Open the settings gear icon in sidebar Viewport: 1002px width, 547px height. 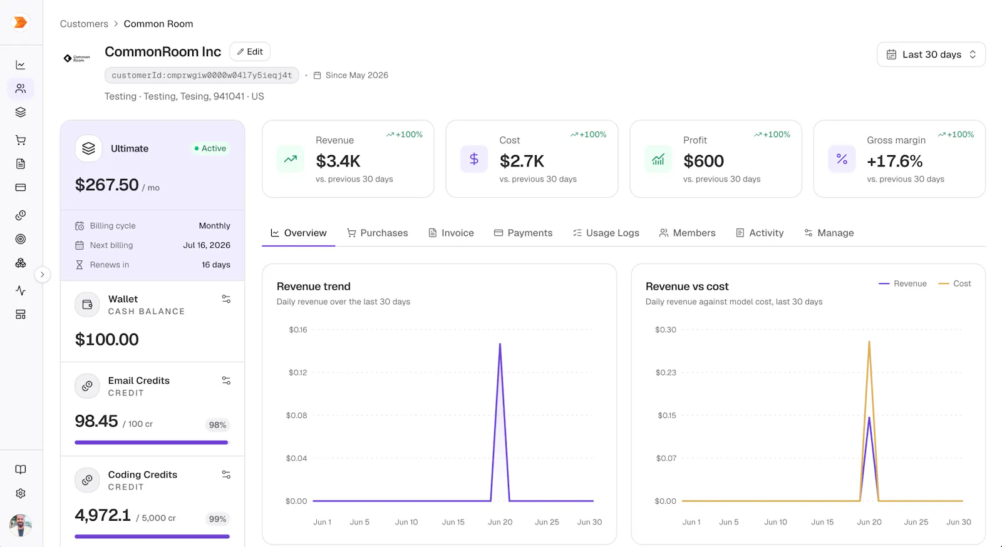(21, 493)
